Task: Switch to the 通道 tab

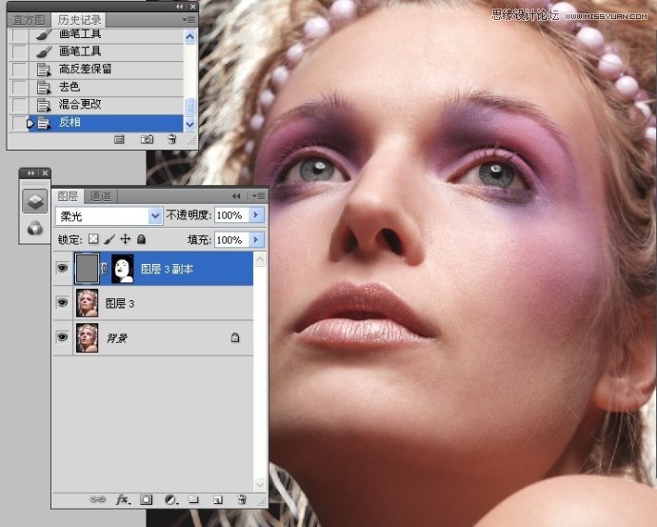Action: [101, 195]
